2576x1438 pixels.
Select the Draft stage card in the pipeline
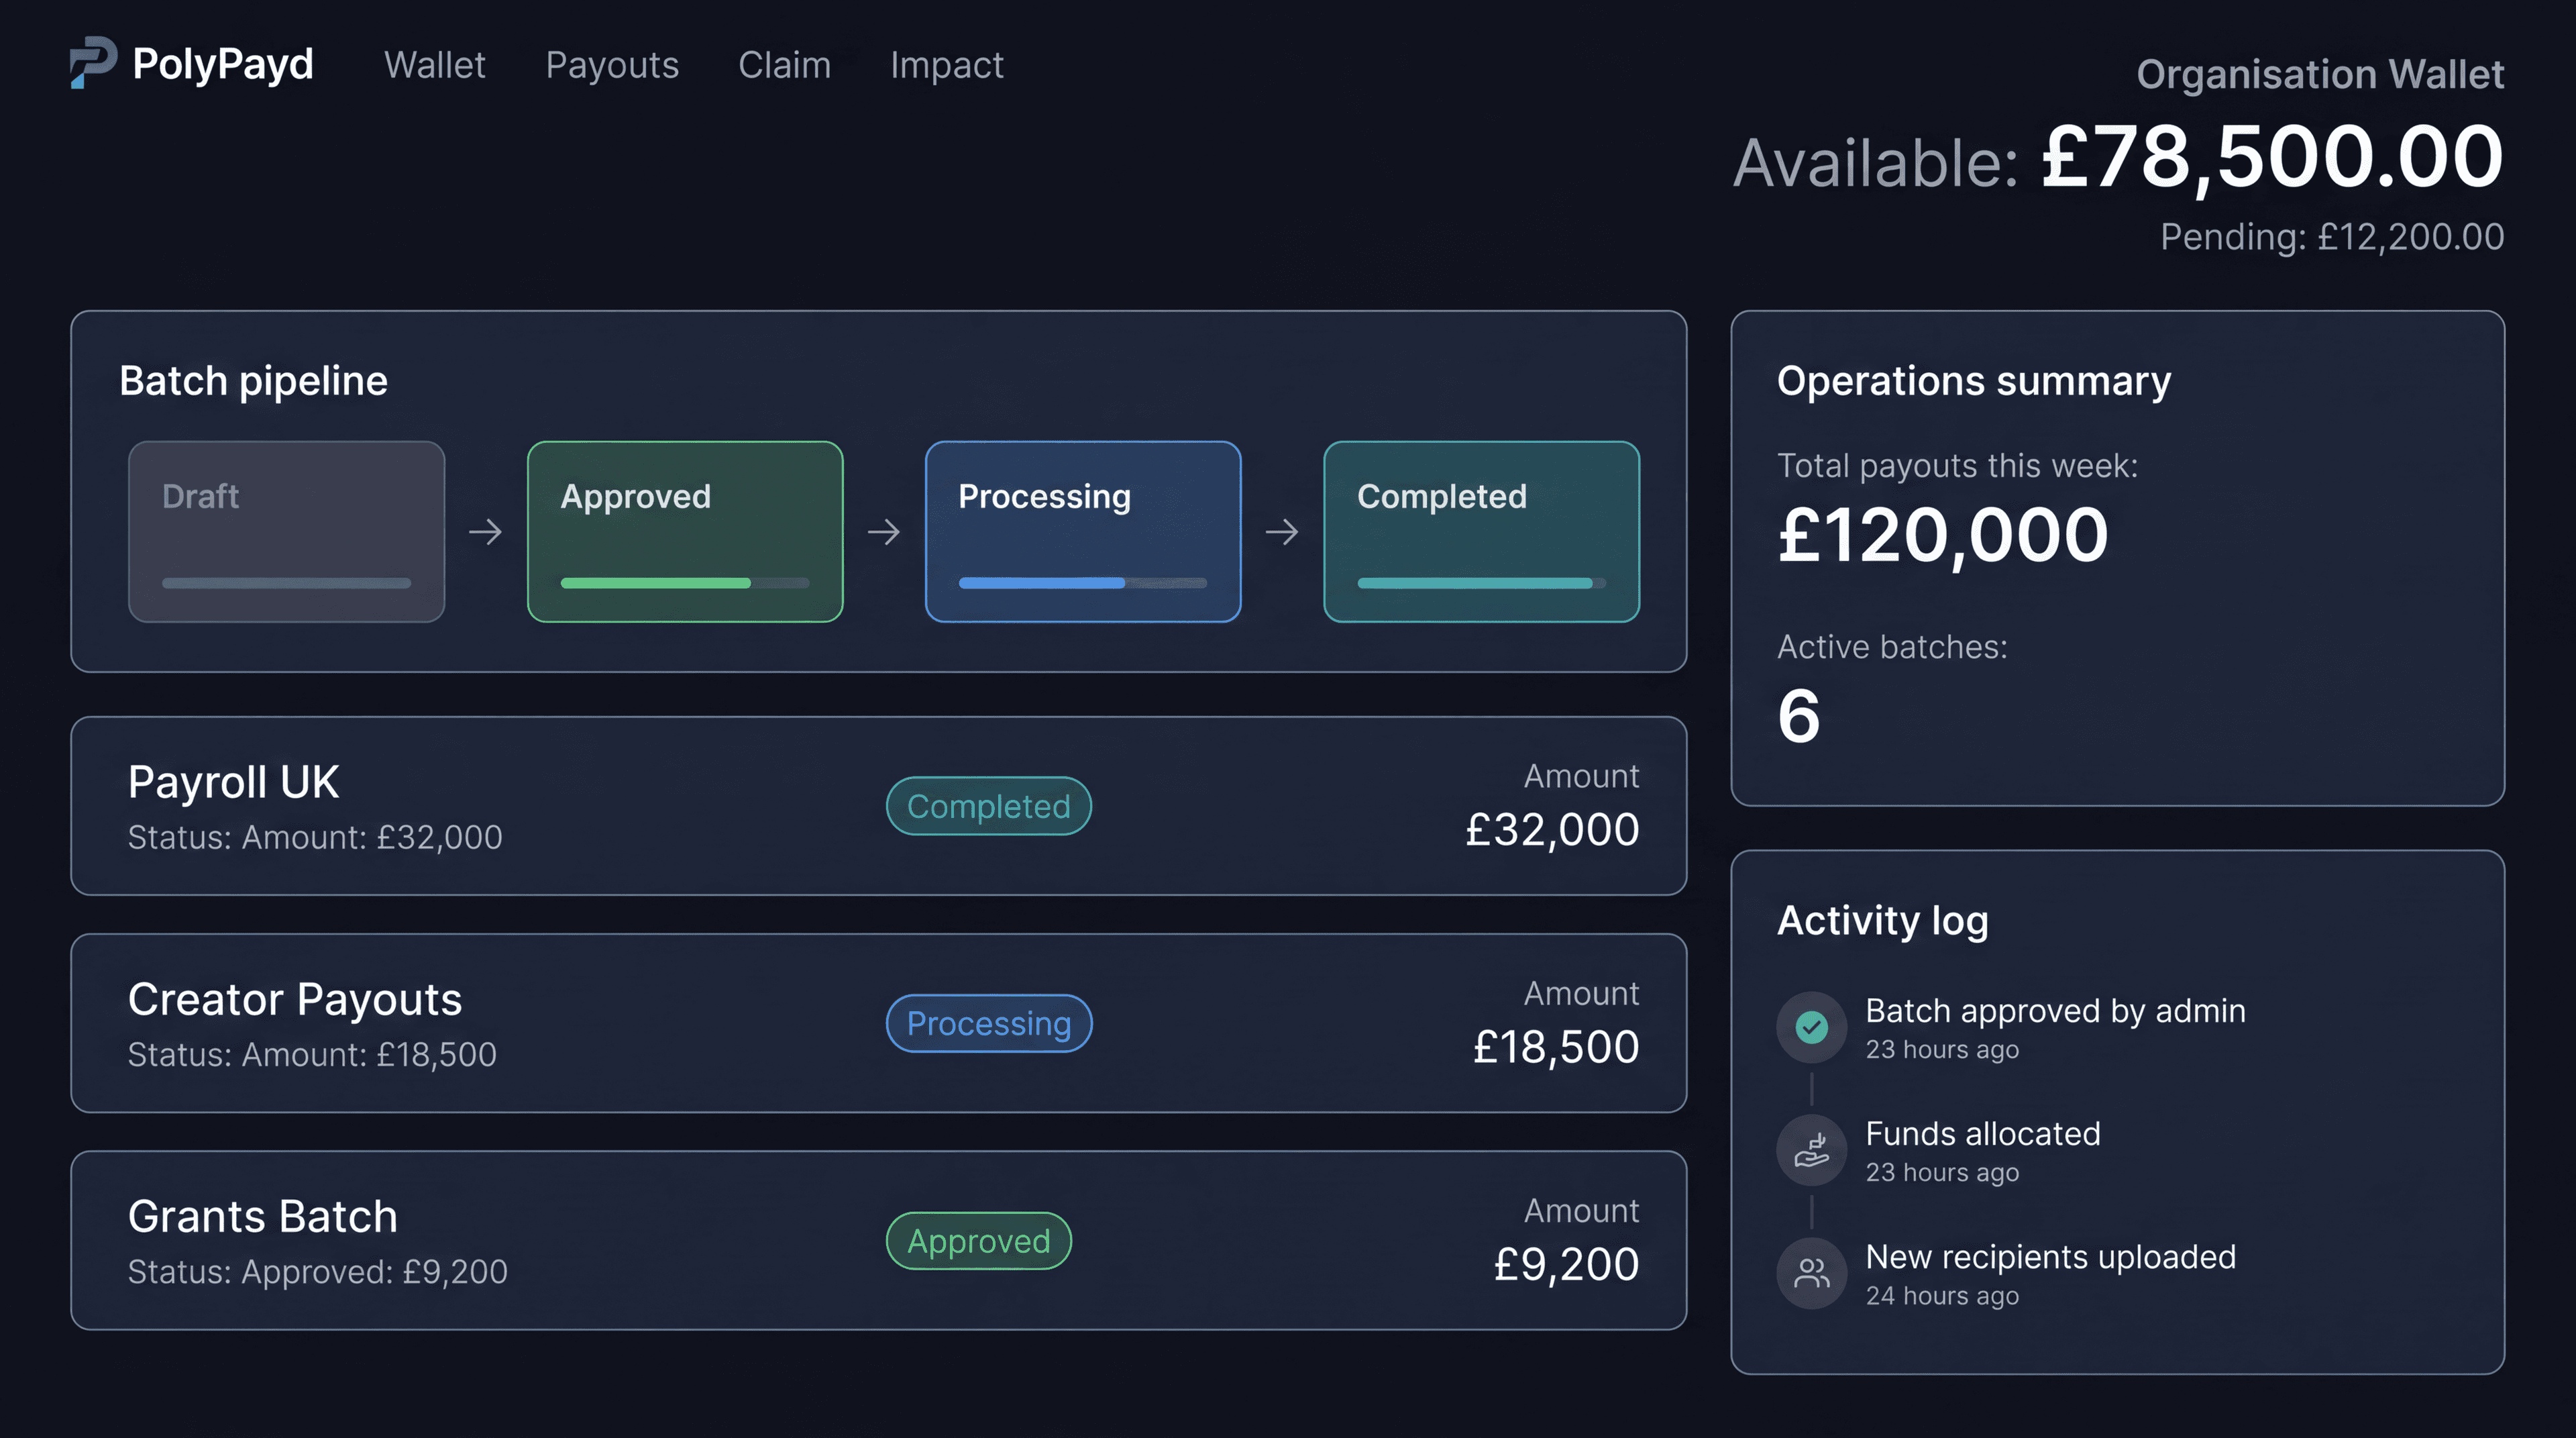286,531
